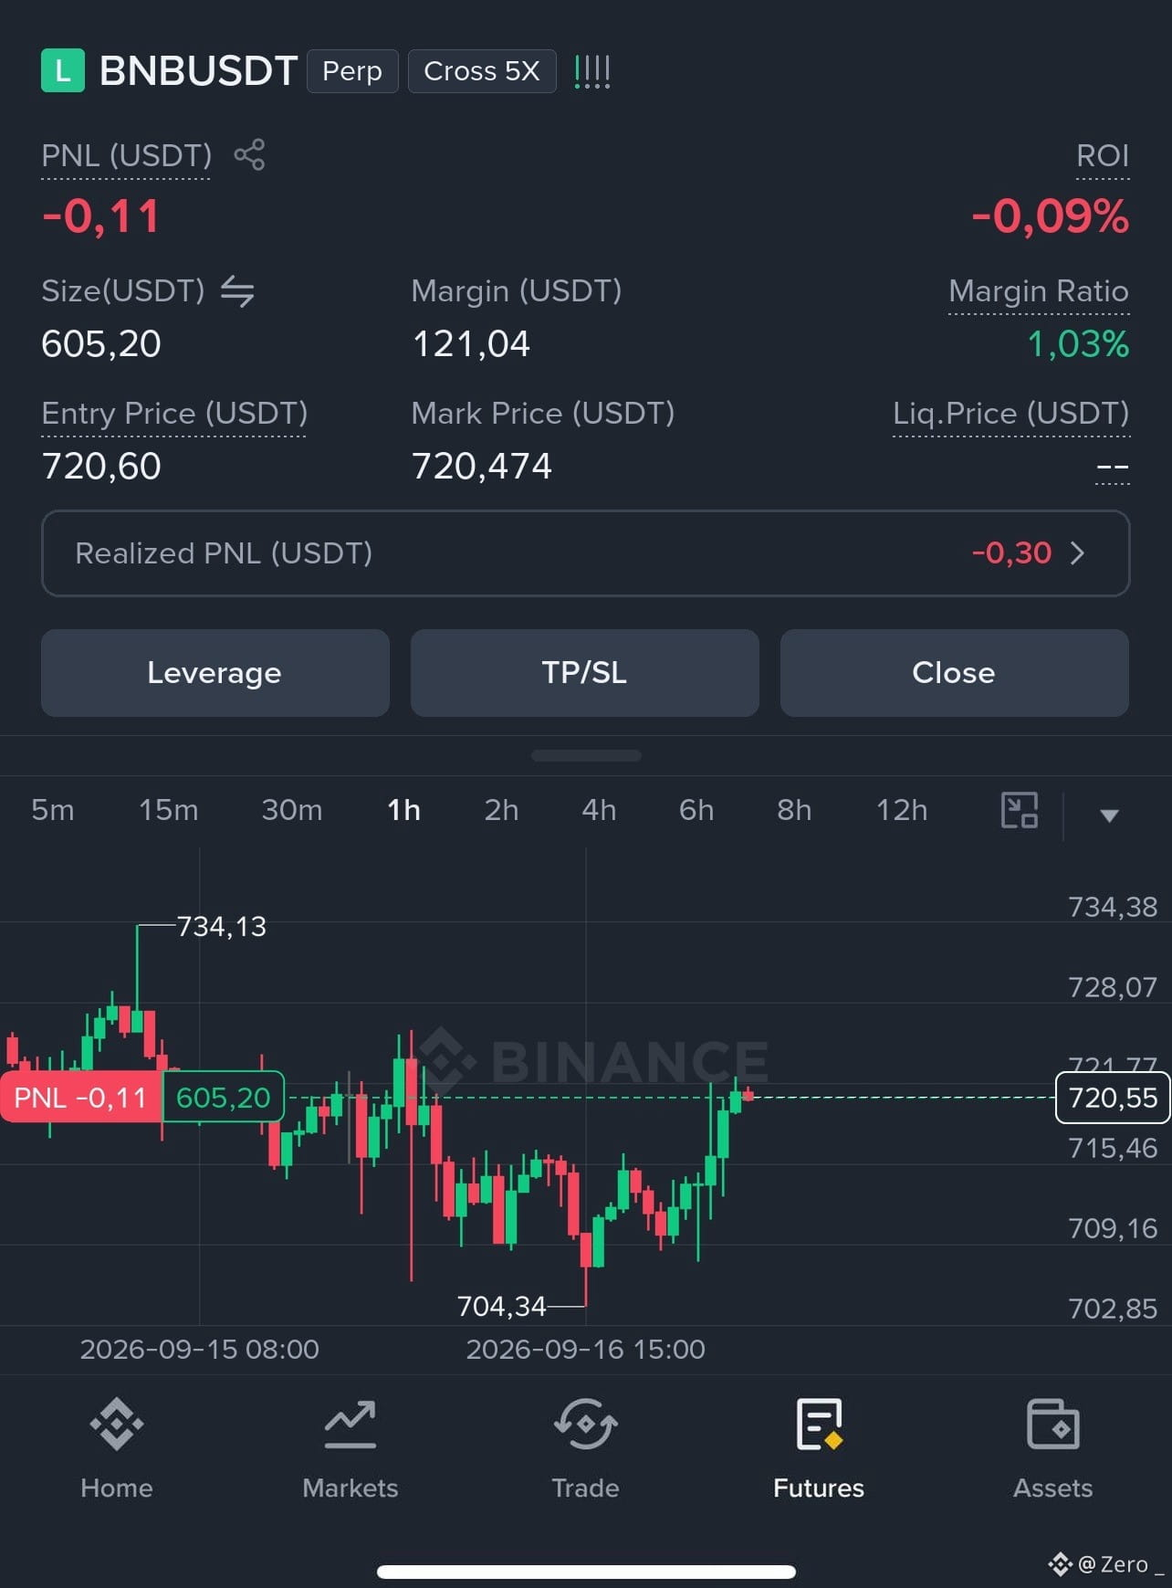Toggle the Cross 5X margin mode
This screenshot has width=1172, height=1588.
(x=482, y=71)
